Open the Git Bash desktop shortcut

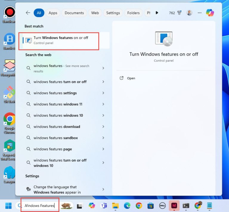9,94
